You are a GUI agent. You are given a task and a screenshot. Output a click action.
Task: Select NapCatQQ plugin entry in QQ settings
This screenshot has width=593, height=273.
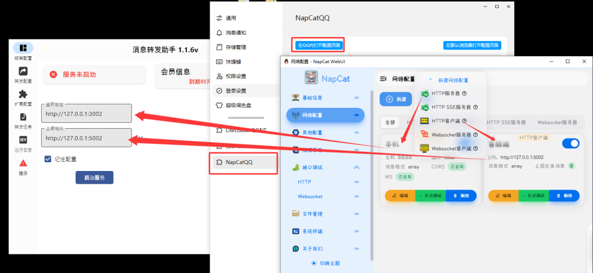tap(244, 162)
